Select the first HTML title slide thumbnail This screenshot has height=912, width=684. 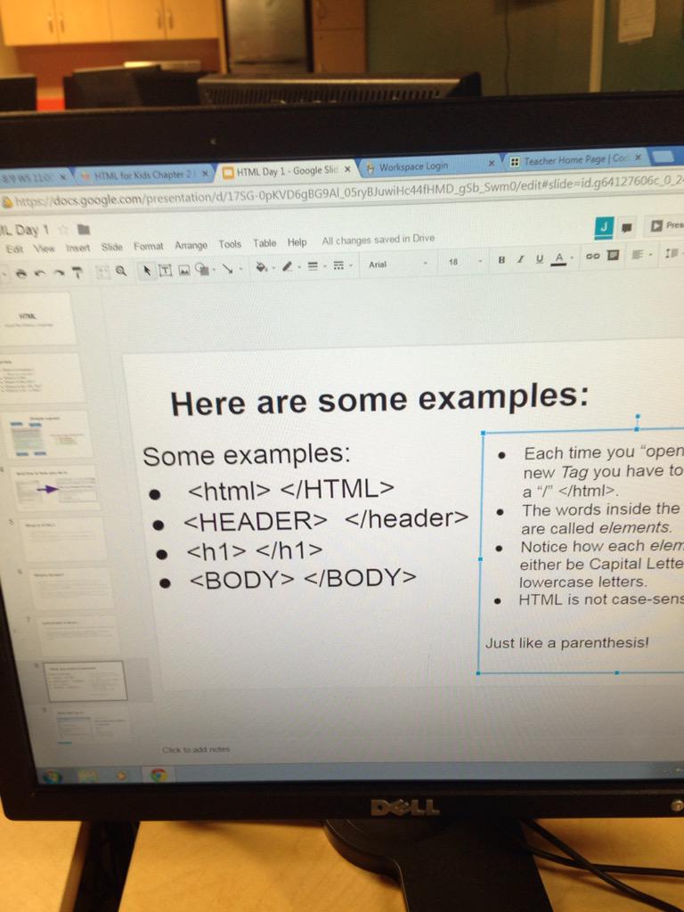(x=36, y=319)
